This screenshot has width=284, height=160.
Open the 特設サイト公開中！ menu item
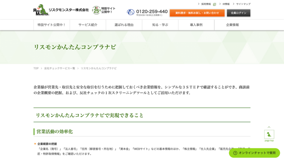coord(51,25)
